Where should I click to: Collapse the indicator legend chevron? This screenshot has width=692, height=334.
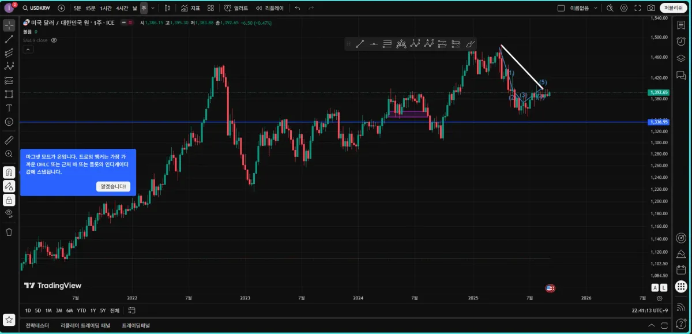pos(27,50)
